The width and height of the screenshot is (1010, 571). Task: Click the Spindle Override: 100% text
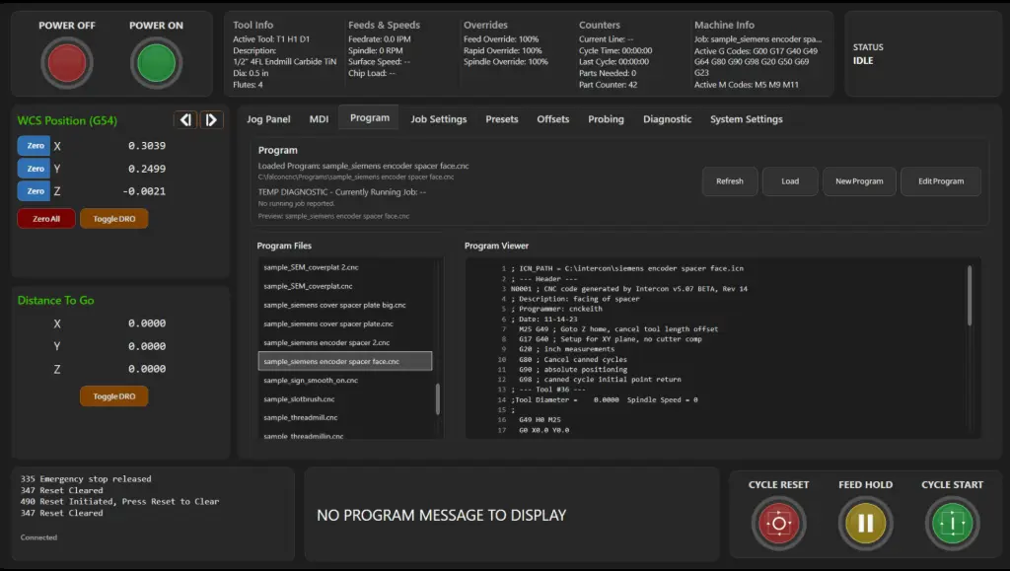[506, 62]
